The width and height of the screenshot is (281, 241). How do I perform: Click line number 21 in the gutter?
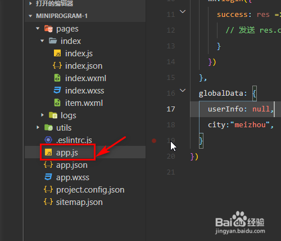click(x=171, y=172)
